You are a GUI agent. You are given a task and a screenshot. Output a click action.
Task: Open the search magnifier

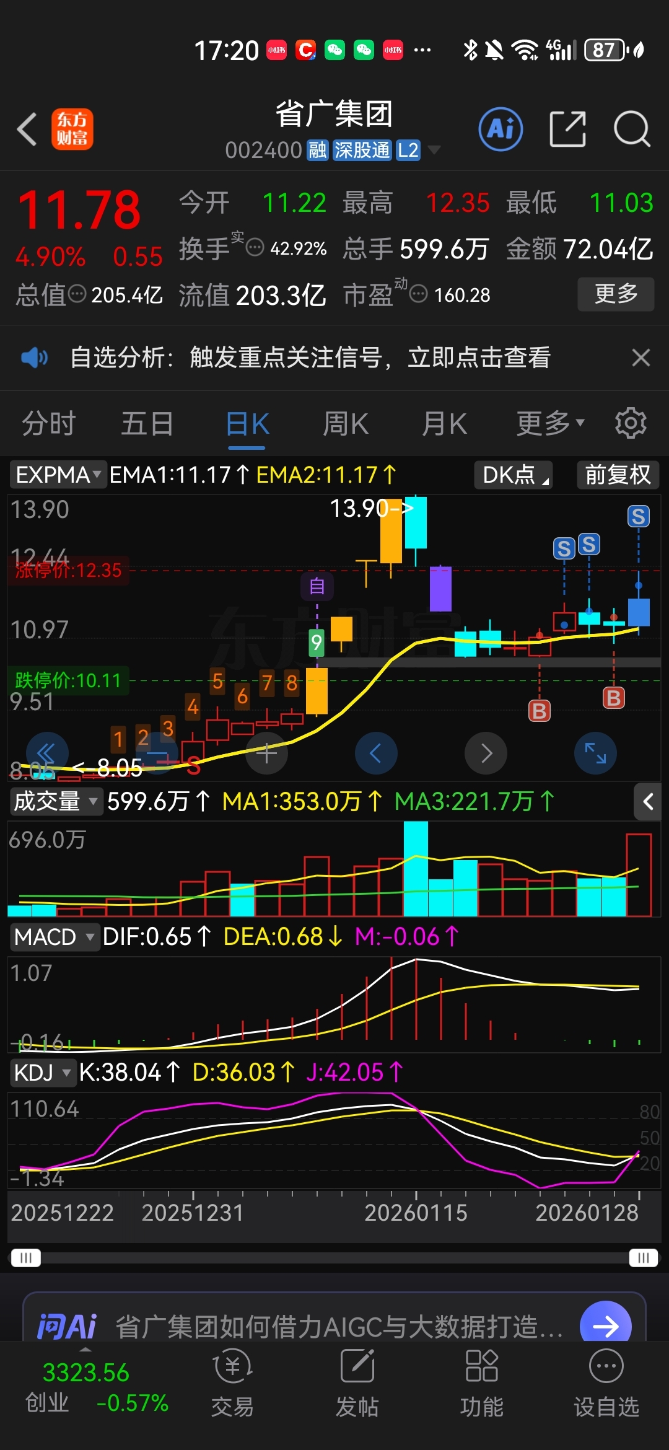[x=632, y=129]
